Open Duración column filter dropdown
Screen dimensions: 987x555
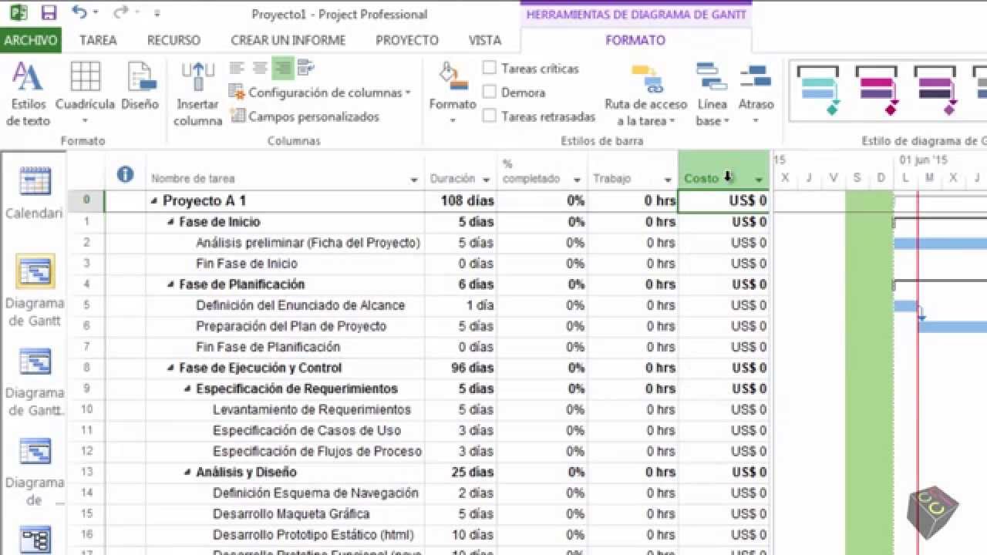coord(487,180)
